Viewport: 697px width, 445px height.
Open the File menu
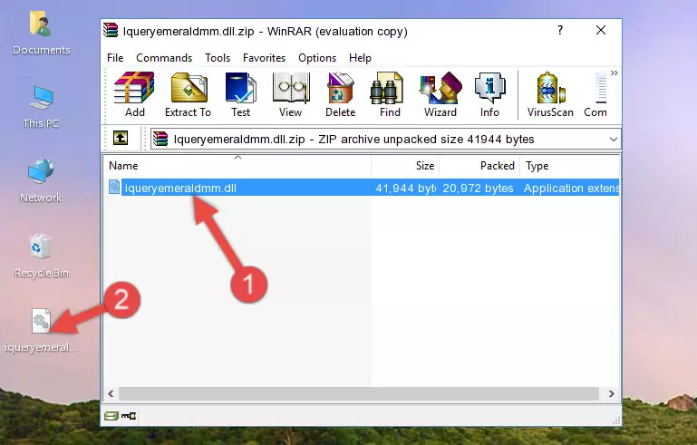(115, 58)
